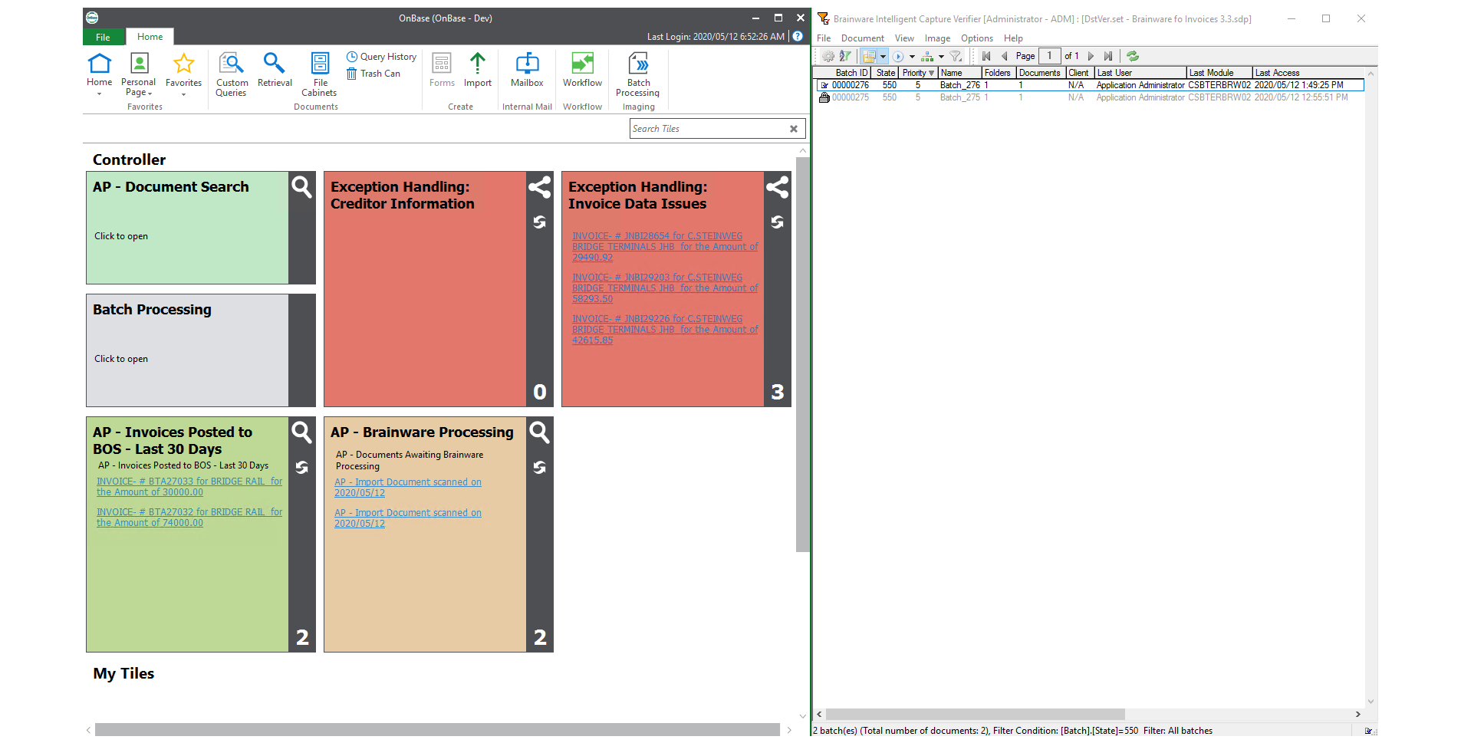Click share icon on Invoice Data Issues tile
Viewport: 1461px width, 743px height.
778,186
